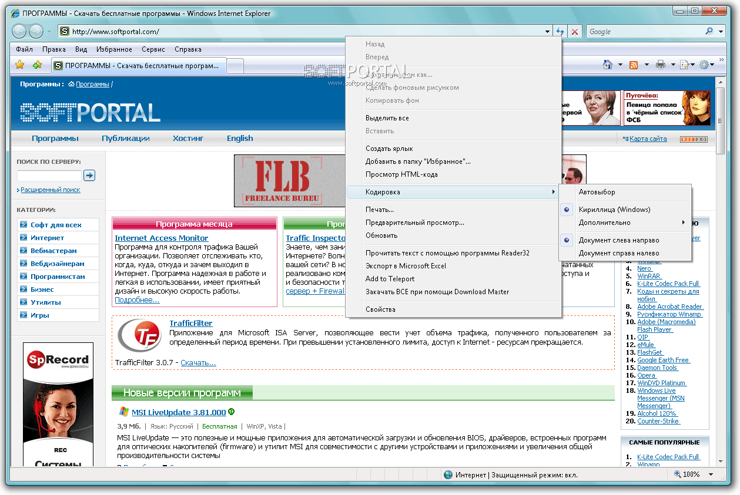Screen dimensions: 740x495
Task: Click the site icon in address bar
Action: (64, 32)
